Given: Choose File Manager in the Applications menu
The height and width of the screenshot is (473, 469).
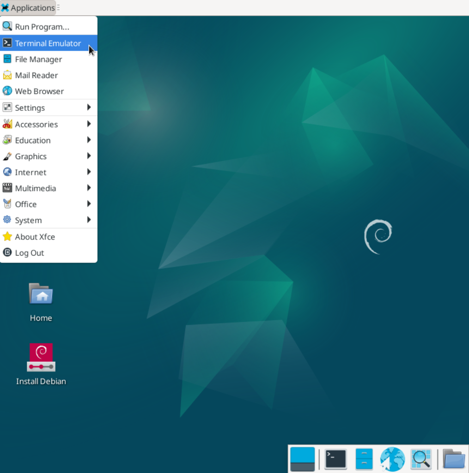Looking at the screenshot, I should (38, 60).
